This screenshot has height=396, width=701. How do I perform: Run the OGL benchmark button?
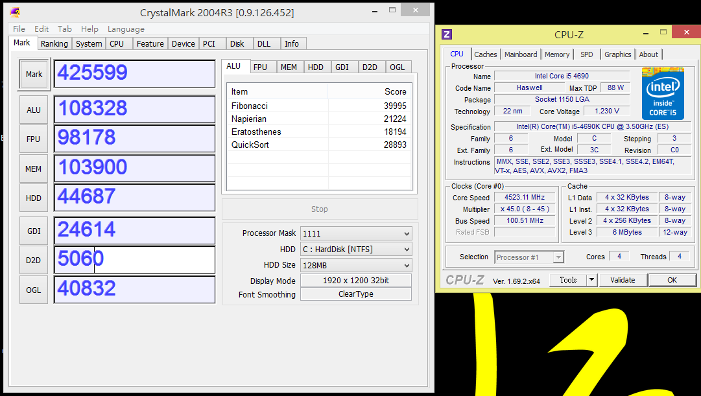(x=34, y=290)
